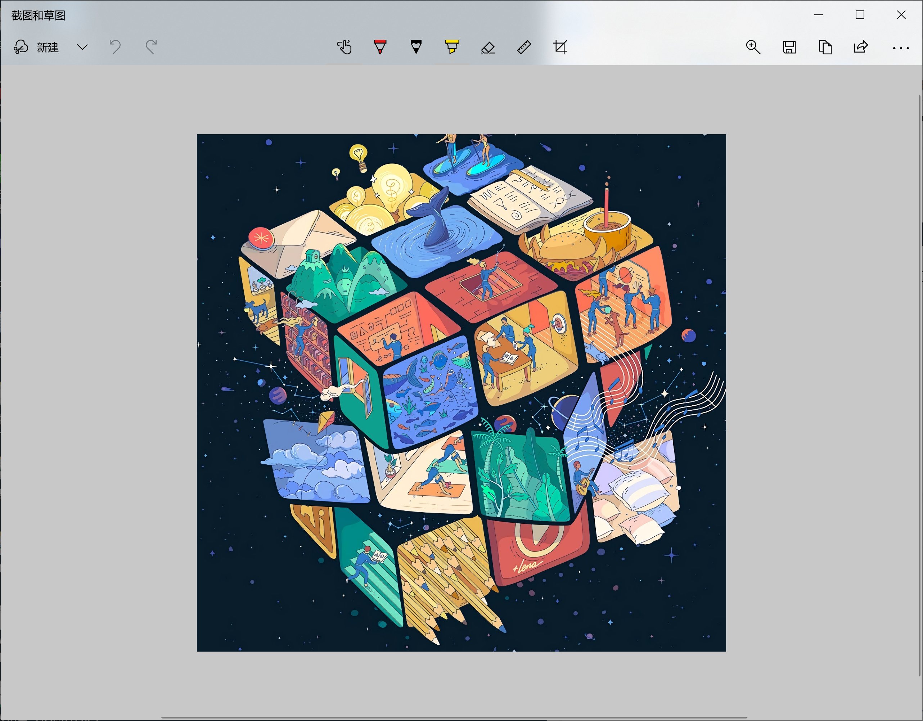923x721 pixels.
Task: Toggle the touch writing tool
Action: (x=345, y=47)
